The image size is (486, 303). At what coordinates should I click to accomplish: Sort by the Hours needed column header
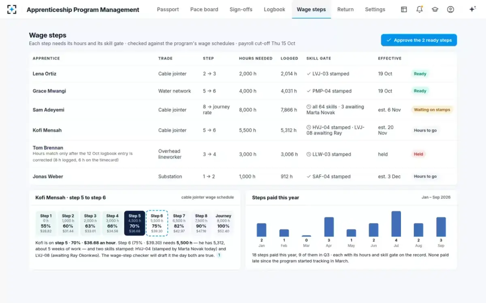[256, 59]
